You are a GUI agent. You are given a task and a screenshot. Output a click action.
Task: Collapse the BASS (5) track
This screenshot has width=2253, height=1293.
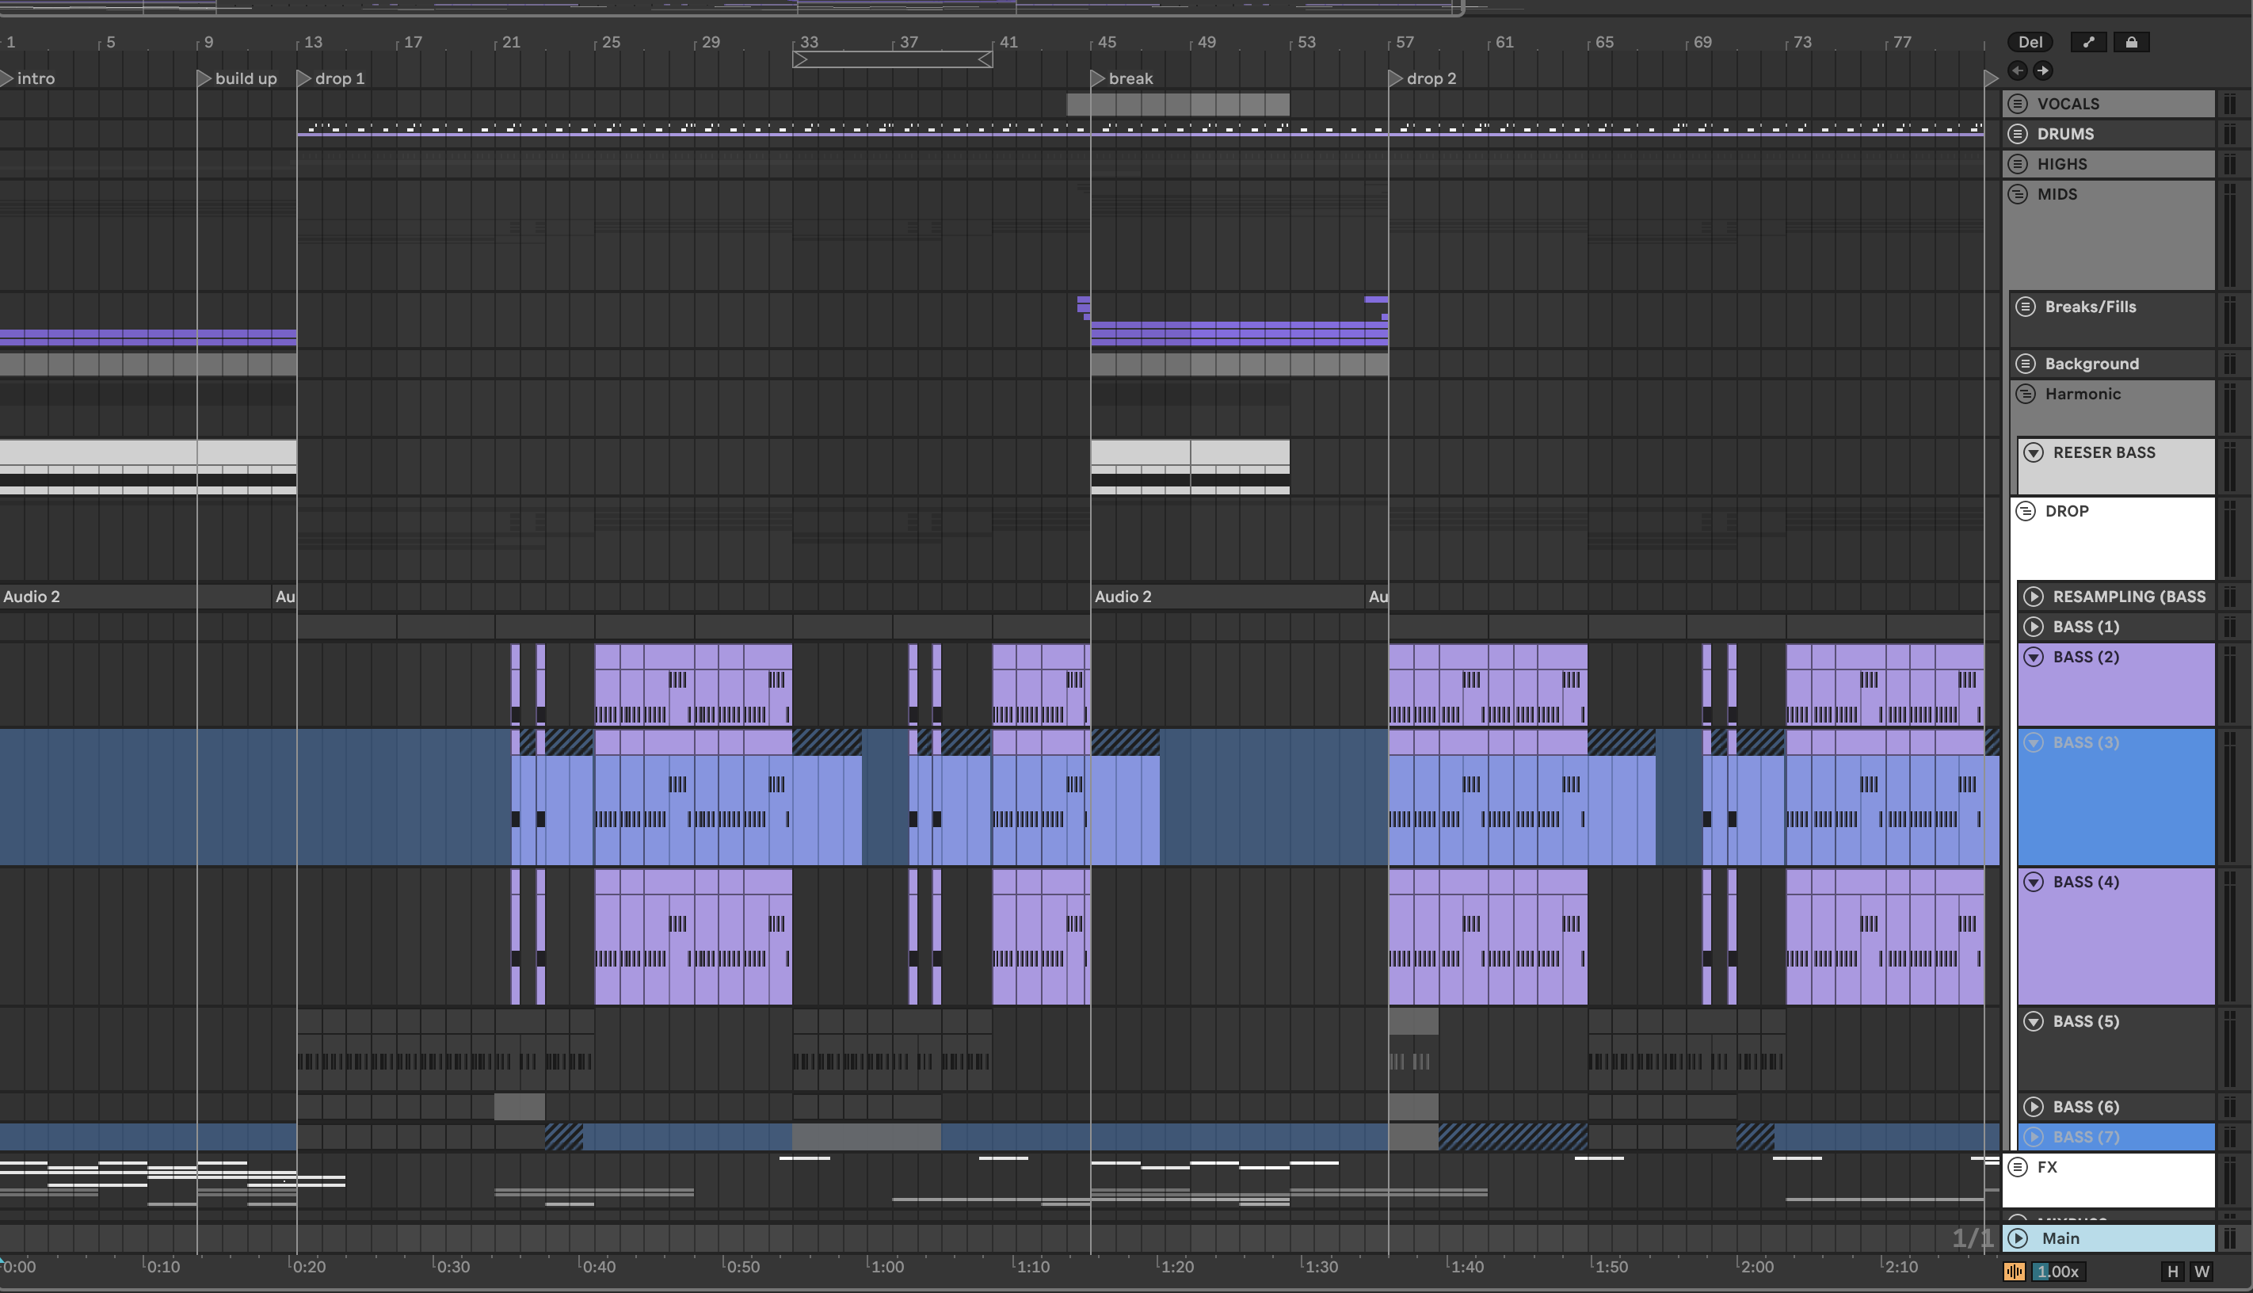2034,1021
